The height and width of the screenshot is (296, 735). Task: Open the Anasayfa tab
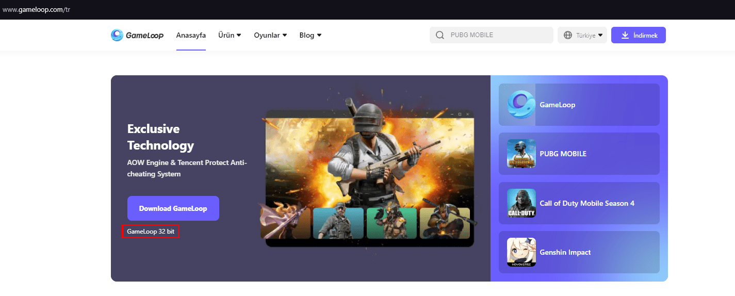click(191, 35)
